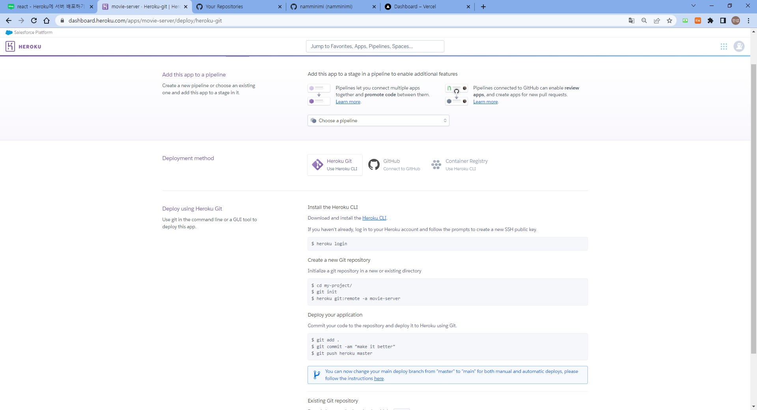This screenshot has height=410, width=757.
Task: Focus the Jump to Favorites search field
Action: (375, 47)
